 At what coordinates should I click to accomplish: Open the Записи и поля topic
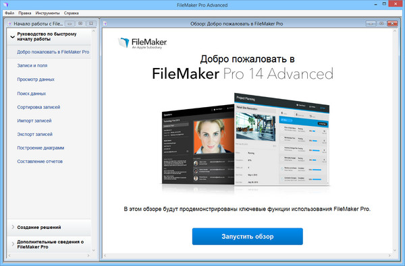[32, 65]
